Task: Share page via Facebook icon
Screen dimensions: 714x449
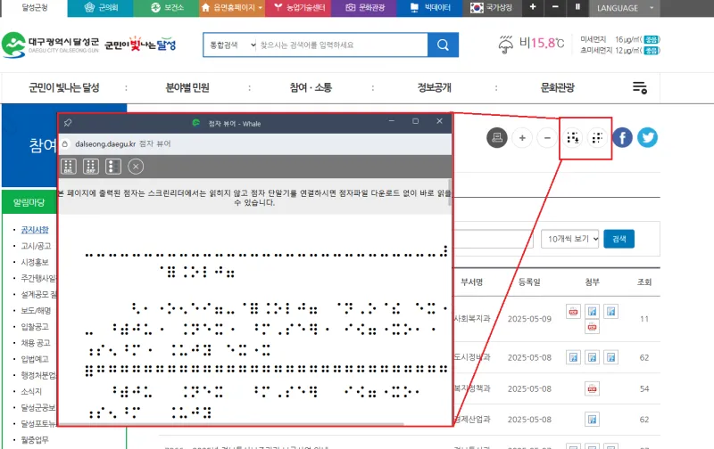Action: coord(622,137)
